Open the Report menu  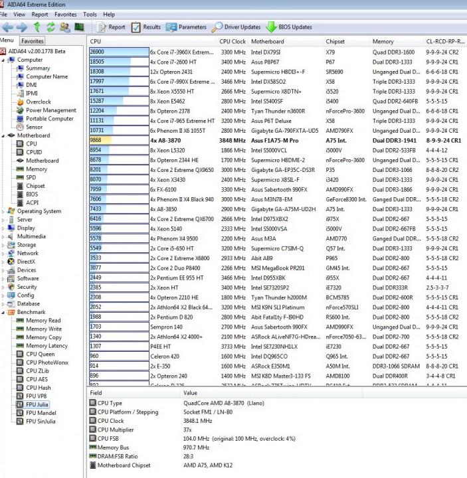[40, 15]
